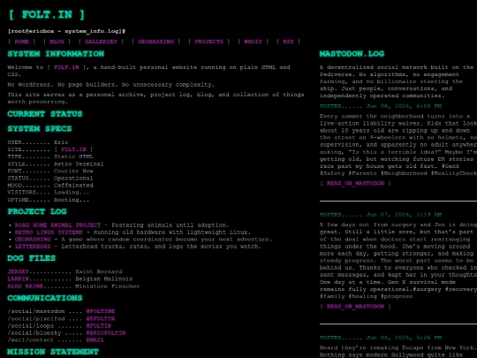Click the COMMUNICATIONS heading
The height and width of the screenshot is (358, 477).
click(45, 298)
